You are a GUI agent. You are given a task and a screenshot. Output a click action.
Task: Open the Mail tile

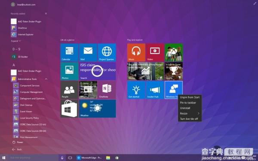click(x=88, y=52)
